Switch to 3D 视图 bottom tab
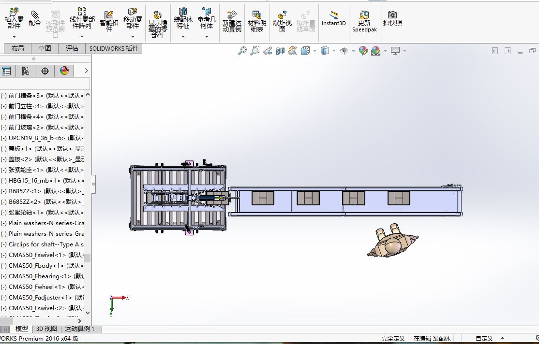This screenshot has width=539, height=344. 46,329
